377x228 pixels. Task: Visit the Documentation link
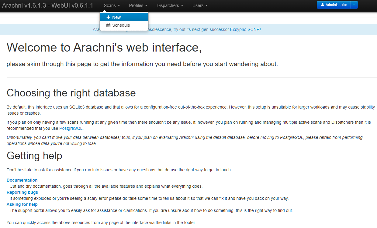tap(22, 180)
